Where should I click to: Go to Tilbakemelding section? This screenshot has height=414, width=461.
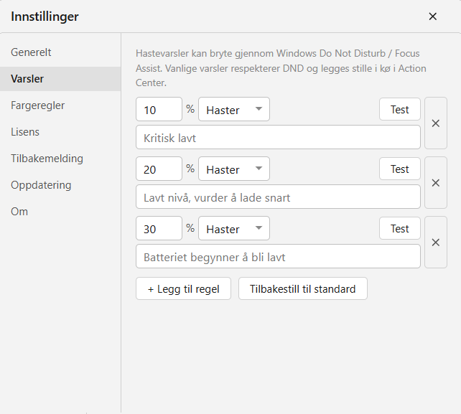pyautogui.click(x=60, y=159)
